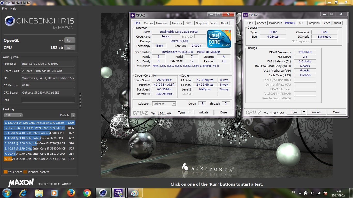Click the right CPU-Z window title icon
This screenshot has height=198, width=353.
(245, 15)
